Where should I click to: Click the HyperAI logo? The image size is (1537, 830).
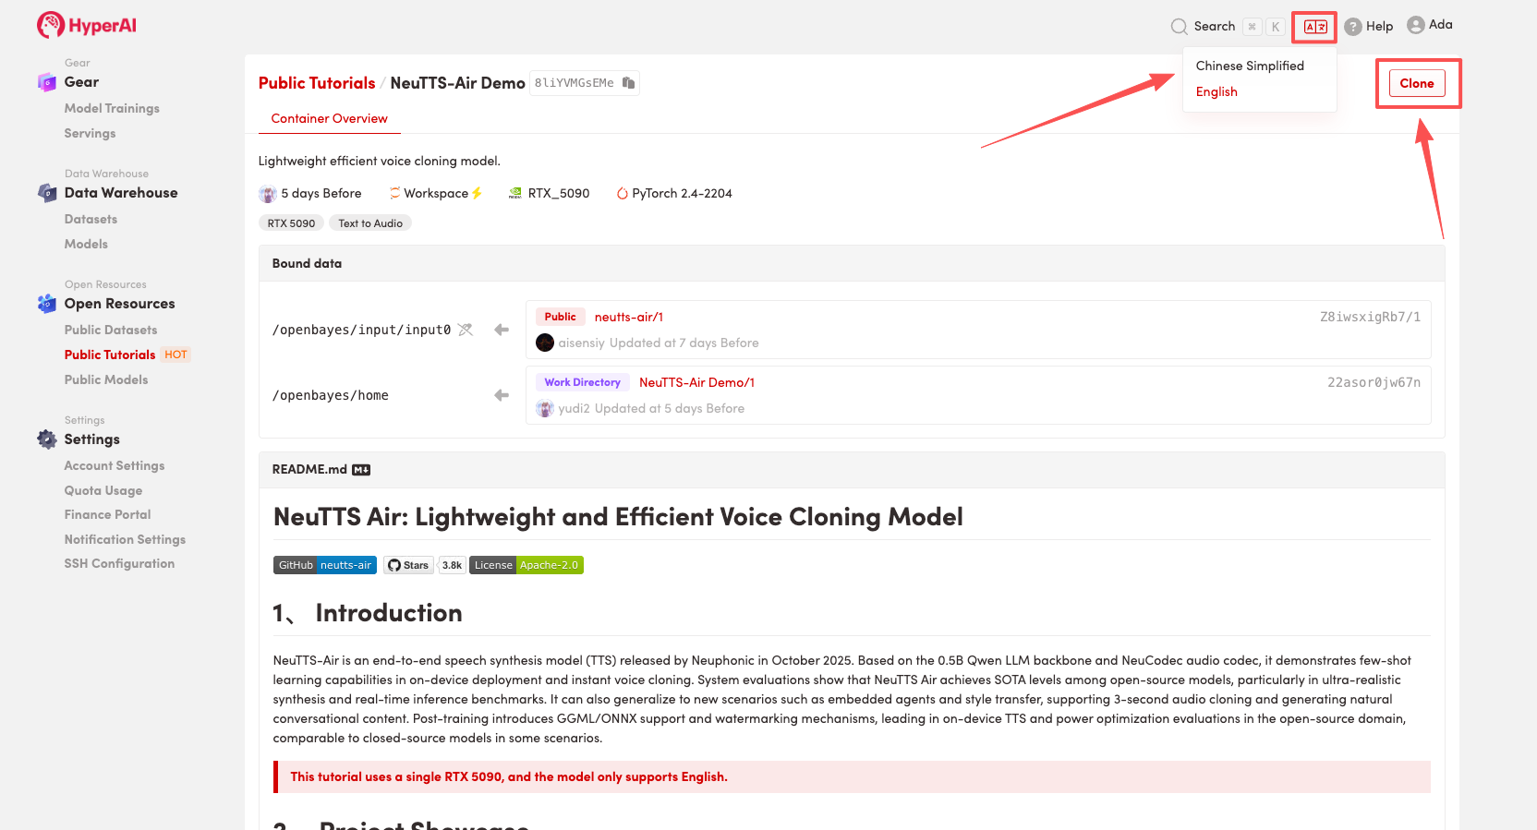click(87, 25)
